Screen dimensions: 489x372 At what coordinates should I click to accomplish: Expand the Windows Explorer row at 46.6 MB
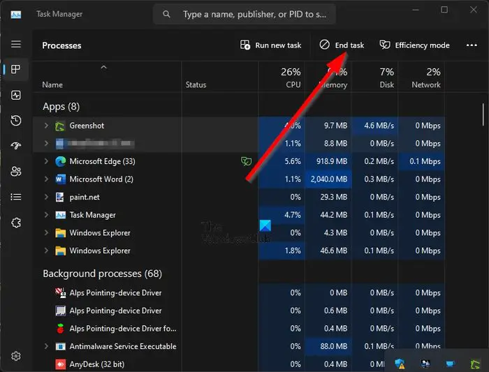pyautogui.click(x=46, y=251)
